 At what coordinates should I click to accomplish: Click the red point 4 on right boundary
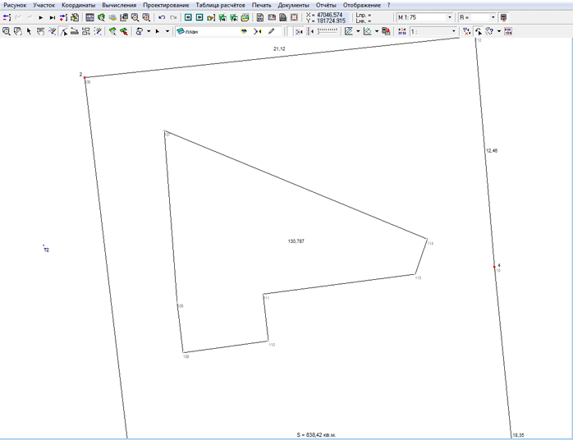495,266
